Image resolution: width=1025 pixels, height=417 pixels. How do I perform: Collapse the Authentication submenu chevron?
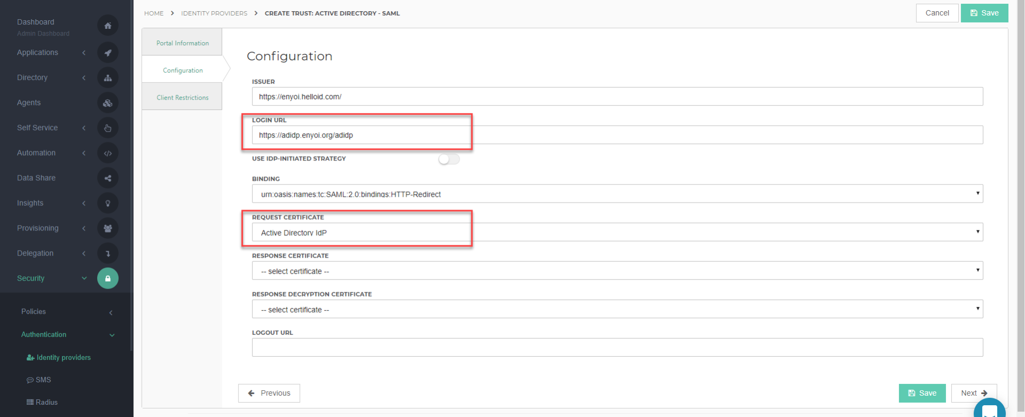pyautogui.click(x=112, y=335)
